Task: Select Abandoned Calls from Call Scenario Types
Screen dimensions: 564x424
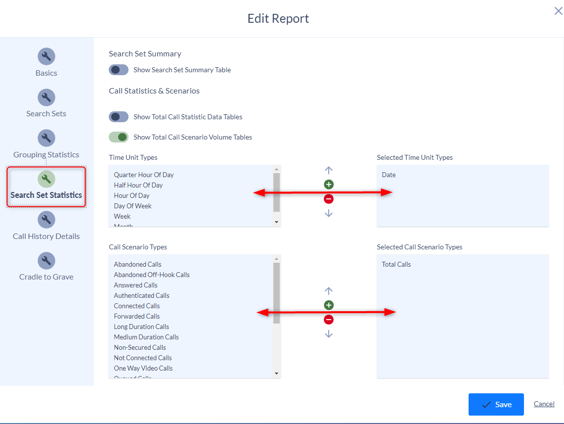Action: (137, 264)
